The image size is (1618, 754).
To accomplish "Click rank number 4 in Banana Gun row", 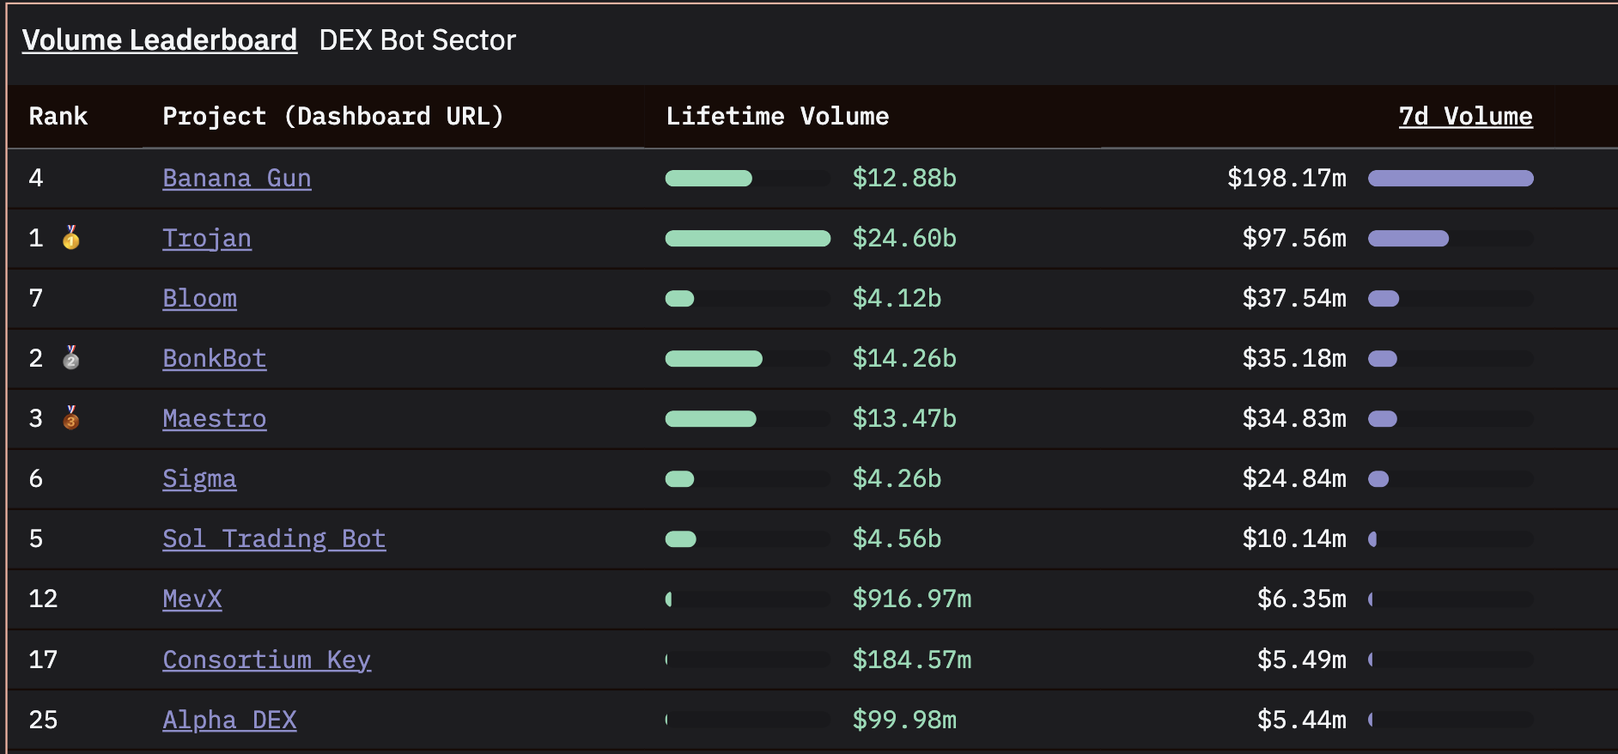I will coord(36,178).
